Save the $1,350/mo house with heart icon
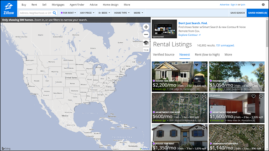The height and width of the screenshot is (151, 269). pos(197,128)
